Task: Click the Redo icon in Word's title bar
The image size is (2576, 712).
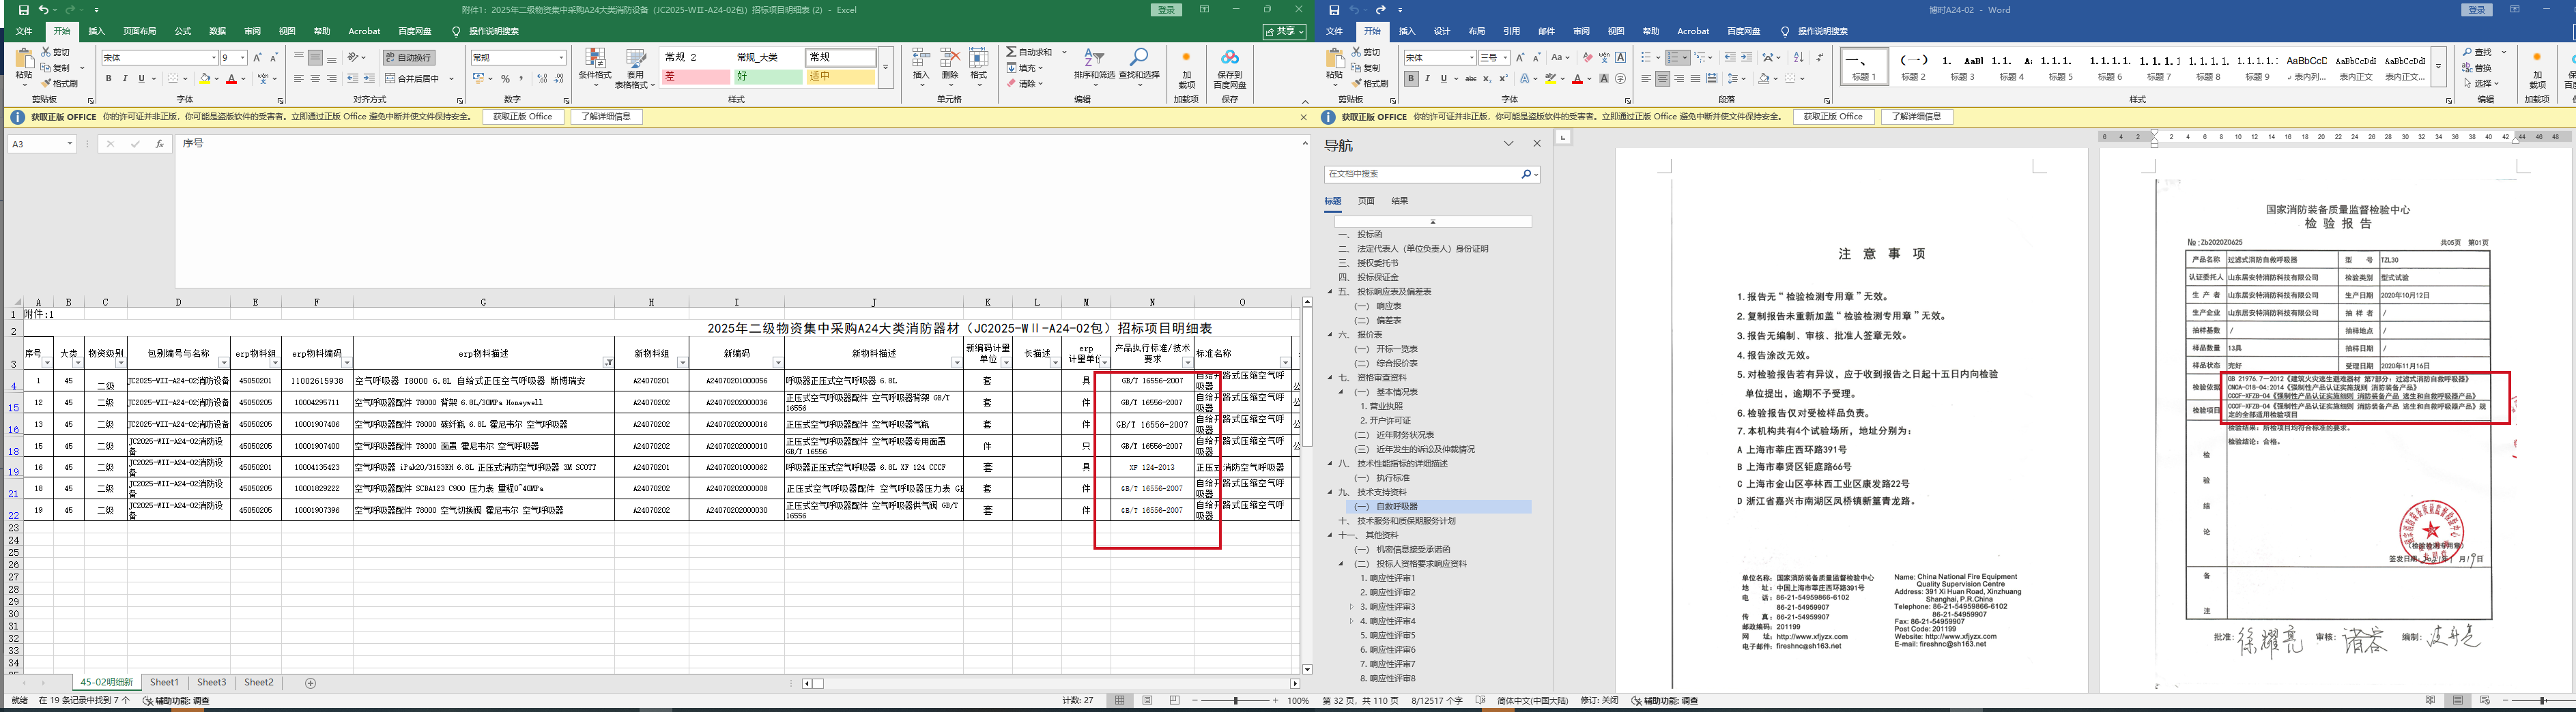Action: 1380,10
